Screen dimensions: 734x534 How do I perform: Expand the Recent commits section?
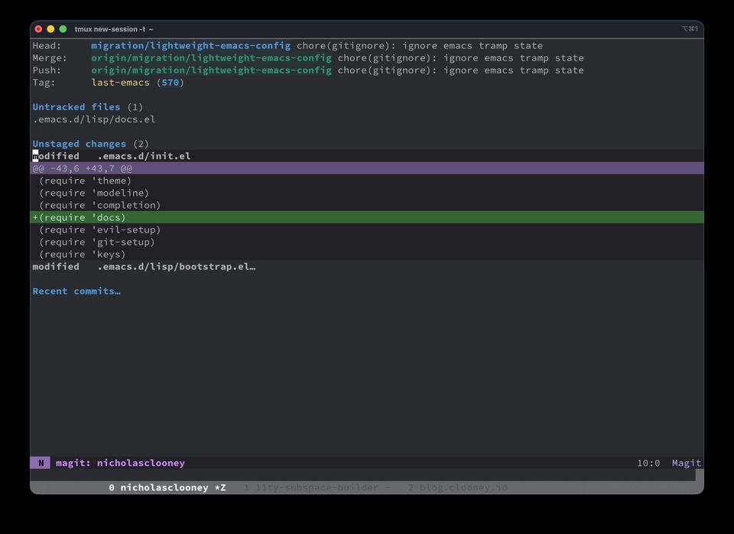[76, 291]
